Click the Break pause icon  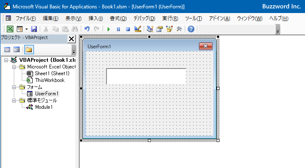point(119,29)
